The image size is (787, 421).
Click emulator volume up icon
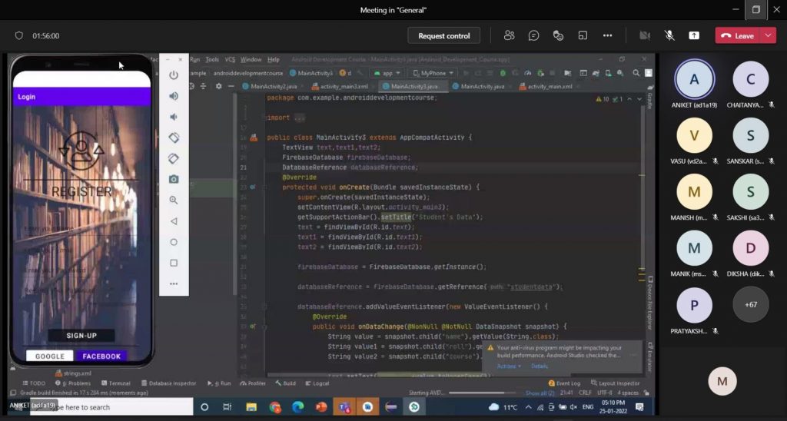click(174, 96)
